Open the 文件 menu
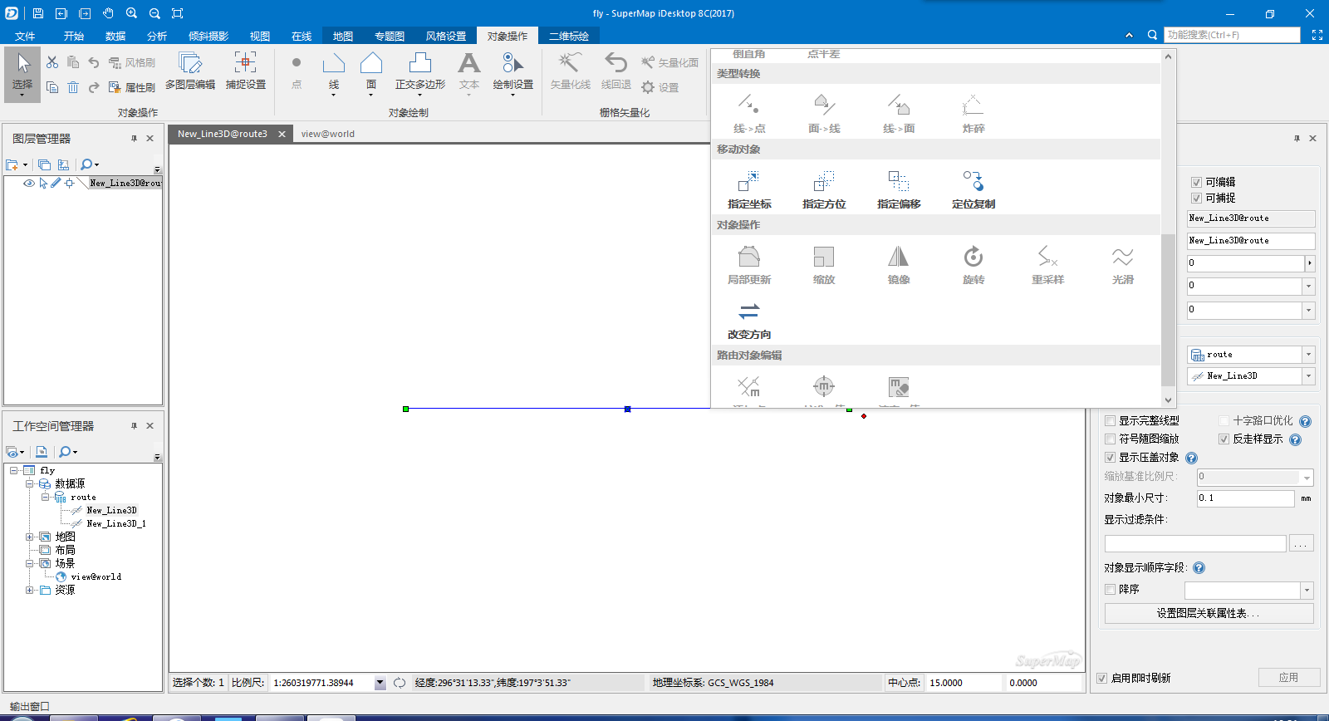The width and height of the screenshot is (1329, 721). pos(25,36)
